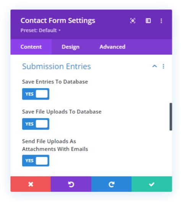Toggle Save File Uploads To Database switch
This screenshot has width=181, height=202.
click(36, 124)
